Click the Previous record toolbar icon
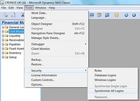This screenshot has width=140, height=101. click(134, 15)
